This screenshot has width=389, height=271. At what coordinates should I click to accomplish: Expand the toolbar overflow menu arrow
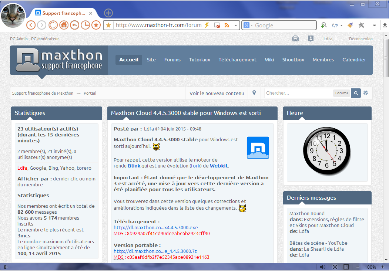point(374,25)
